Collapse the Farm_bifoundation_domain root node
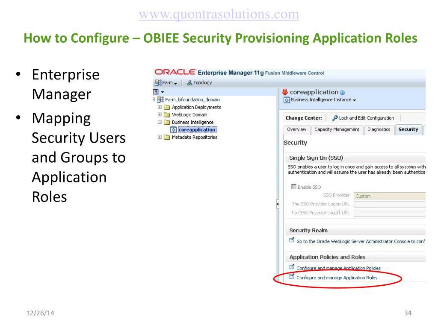Viewport: 438px width, 328px height. pos(154,99)
